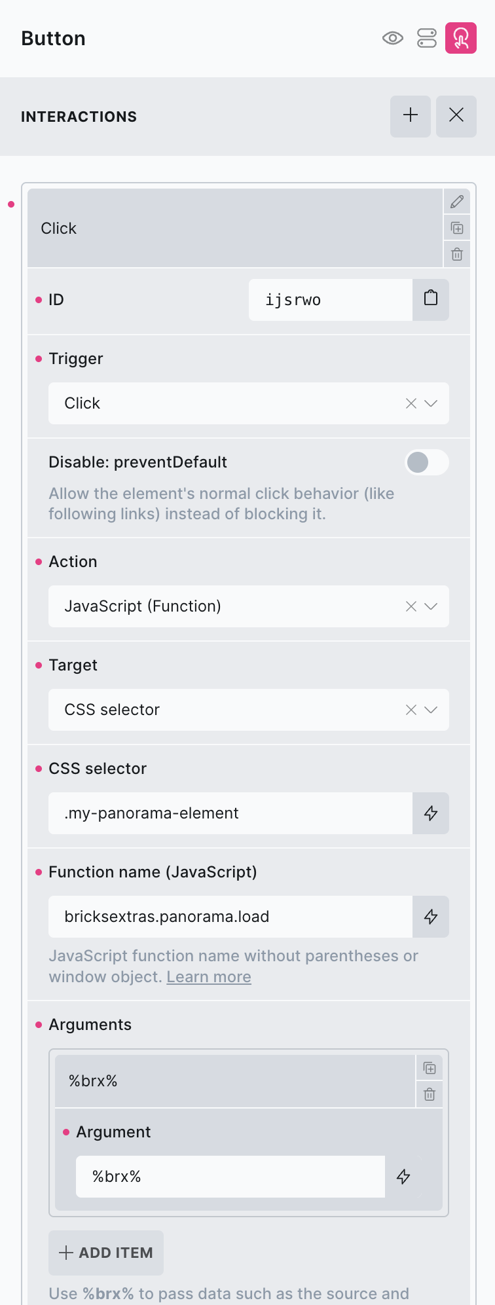This screenshot has width=495, height=1305.
Task: Edit the Click interaction with pencil icon
Action: 457,202
